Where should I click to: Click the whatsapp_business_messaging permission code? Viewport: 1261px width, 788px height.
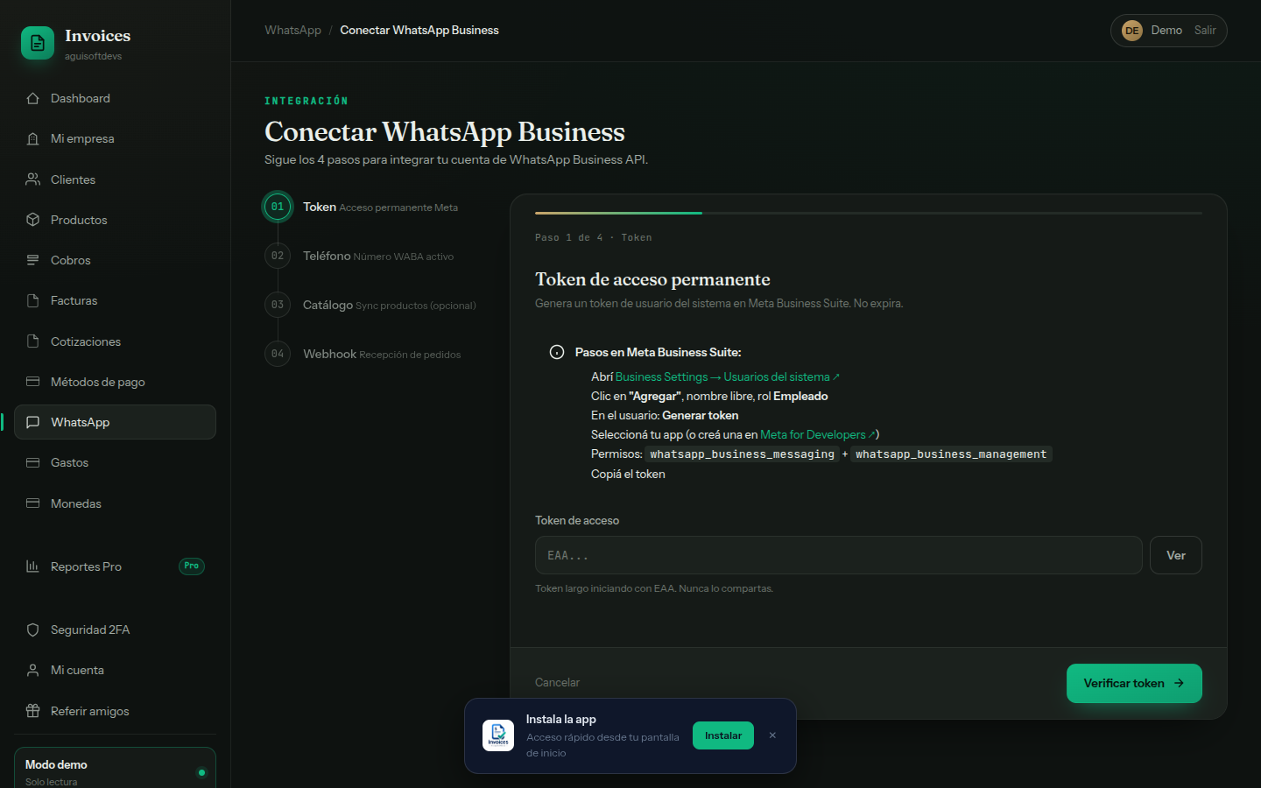pyautogui.click(x=742, y=454)
